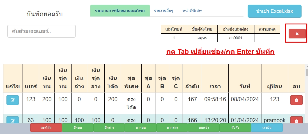Click the edit icon for number 63 row
This screenshot has width=308, height=134.
click(13, 121)
